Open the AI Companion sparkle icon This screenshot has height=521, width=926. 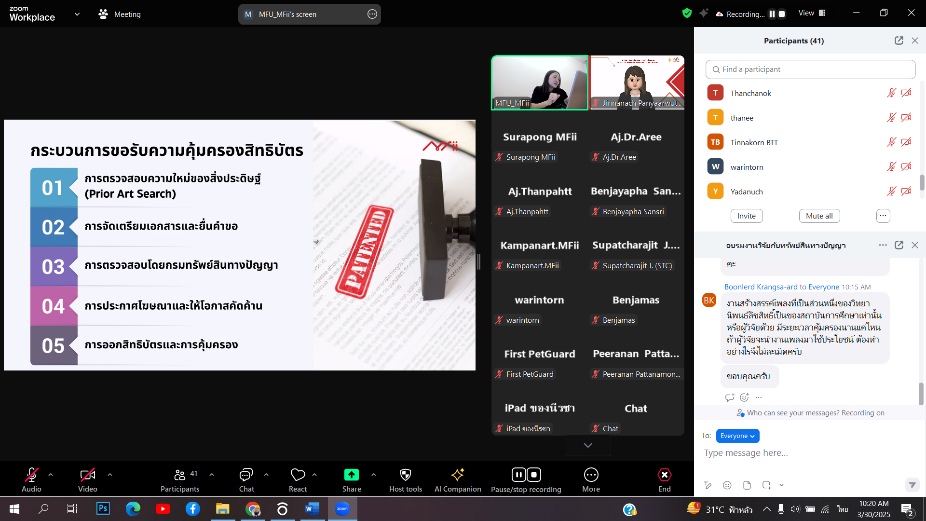click(x=457, y=475)
